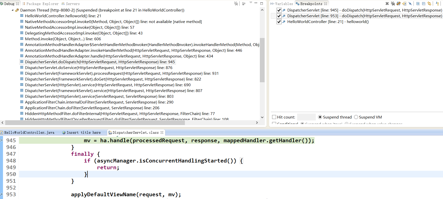Go to file for breakpoint icon

(x=404, y=3)
